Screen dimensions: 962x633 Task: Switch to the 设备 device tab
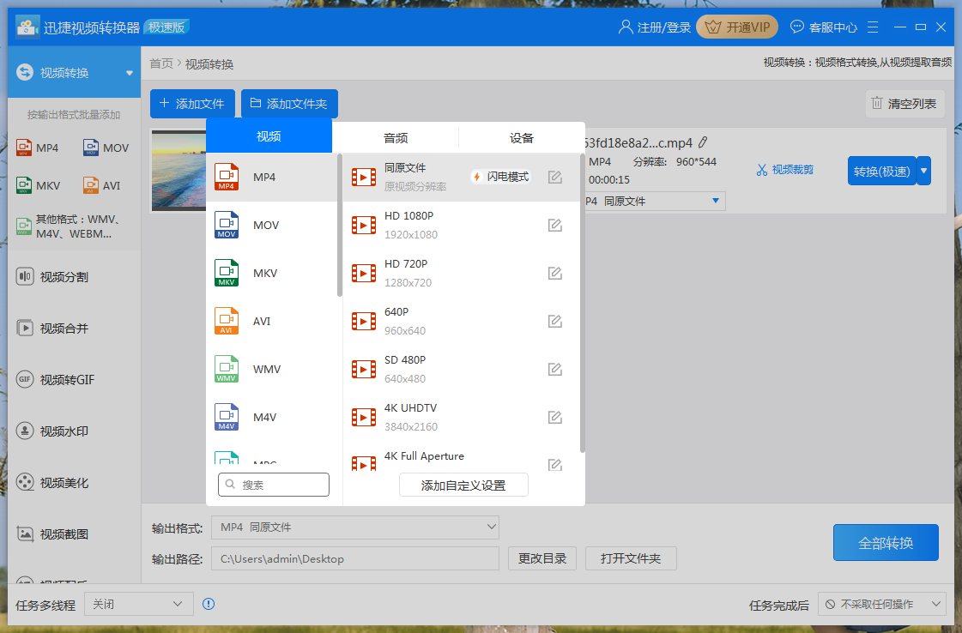[521, 136]
